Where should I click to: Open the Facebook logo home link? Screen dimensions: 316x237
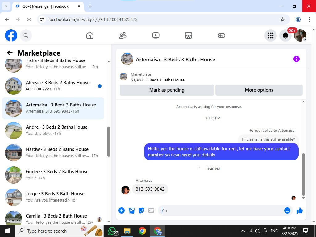[x=11, y=35]
